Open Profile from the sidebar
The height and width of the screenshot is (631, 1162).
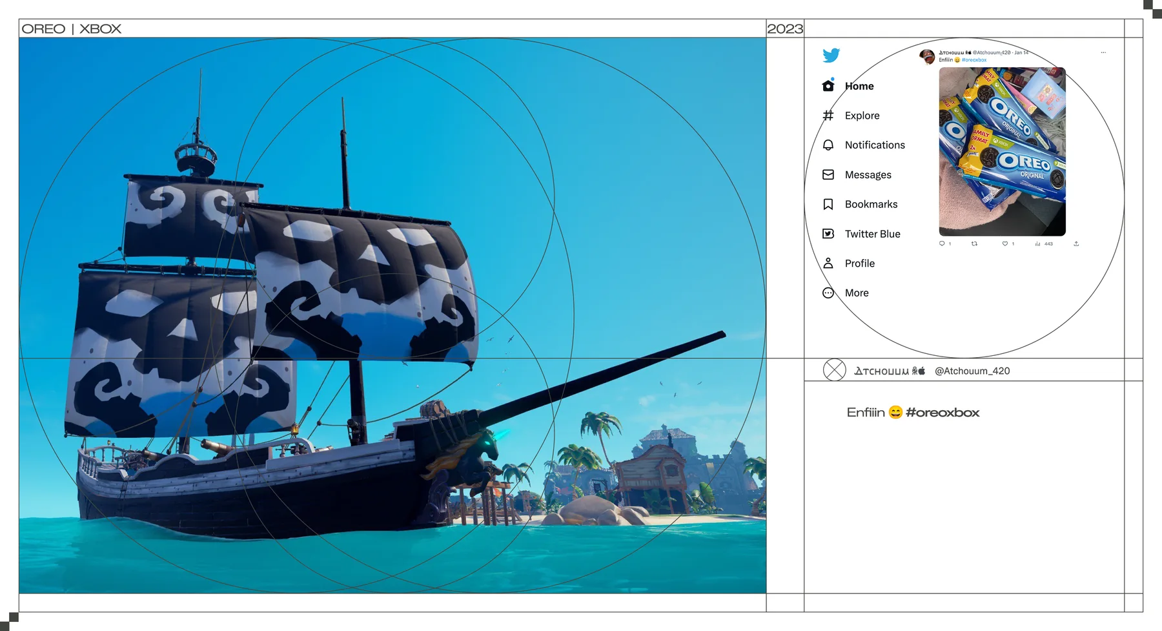860,264
